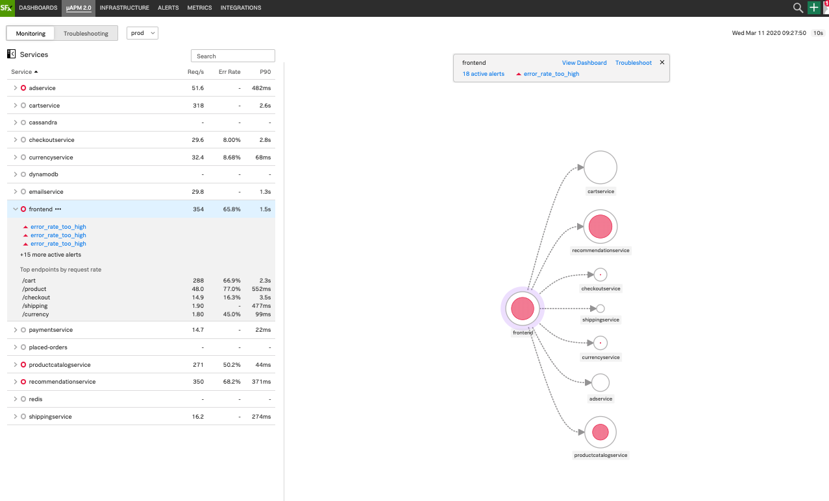
Task: Click the 10s refresh interval badge
Action: [x=819, y=33]
